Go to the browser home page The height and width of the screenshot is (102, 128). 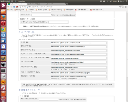click(x=17, y=7)
